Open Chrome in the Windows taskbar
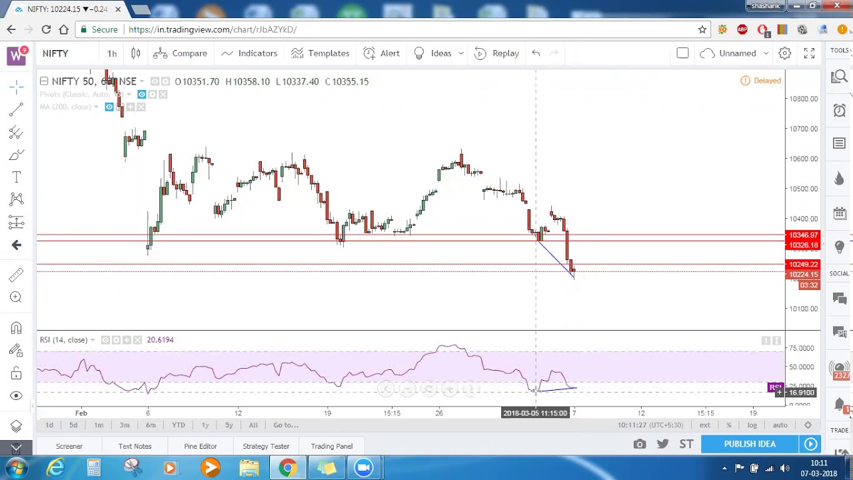Viewport: 853px width, 480px height. 287,468
